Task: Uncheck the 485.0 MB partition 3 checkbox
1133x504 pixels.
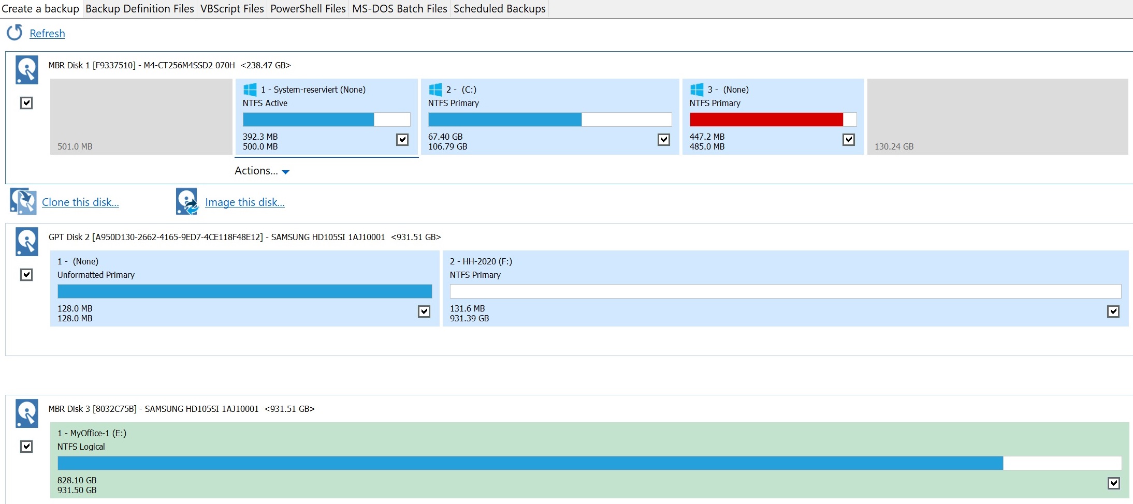Action: (x=849, y=140)
